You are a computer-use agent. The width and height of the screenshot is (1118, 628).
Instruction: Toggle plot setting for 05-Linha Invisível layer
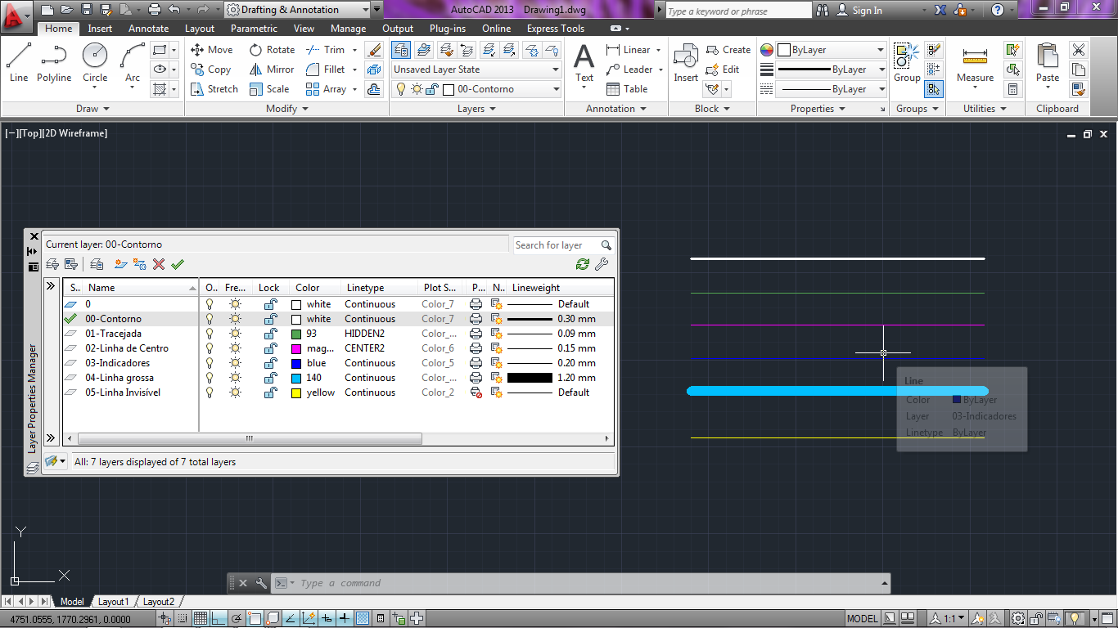tap(476, 392)
